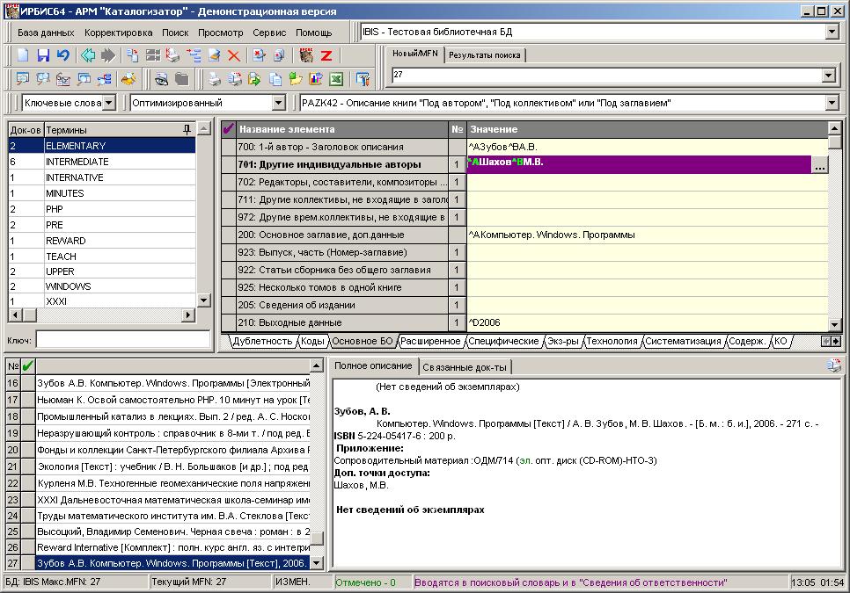The image size is (850, 593).
Task: Select the record 'Ньюман К. Освой самостоятельно PHP'
Action: pyautogui.click(x=173, y=400)
